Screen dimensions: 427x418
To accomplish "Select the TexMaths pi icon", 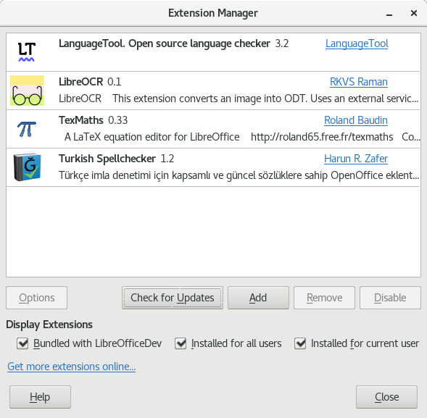I will tap(27, 129).
